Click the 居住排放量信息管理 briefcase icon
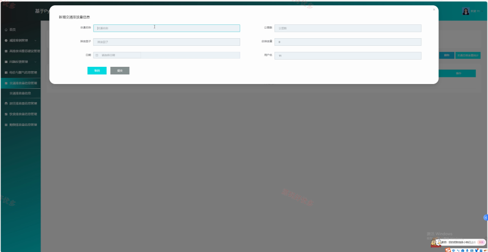Viewport: 488px width, 252px height. (6, 103)
